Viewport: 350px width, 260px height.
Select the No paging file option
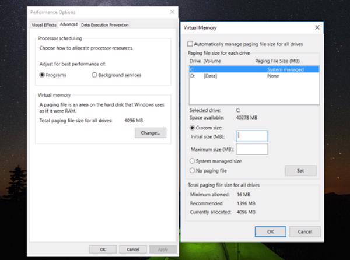192,170
